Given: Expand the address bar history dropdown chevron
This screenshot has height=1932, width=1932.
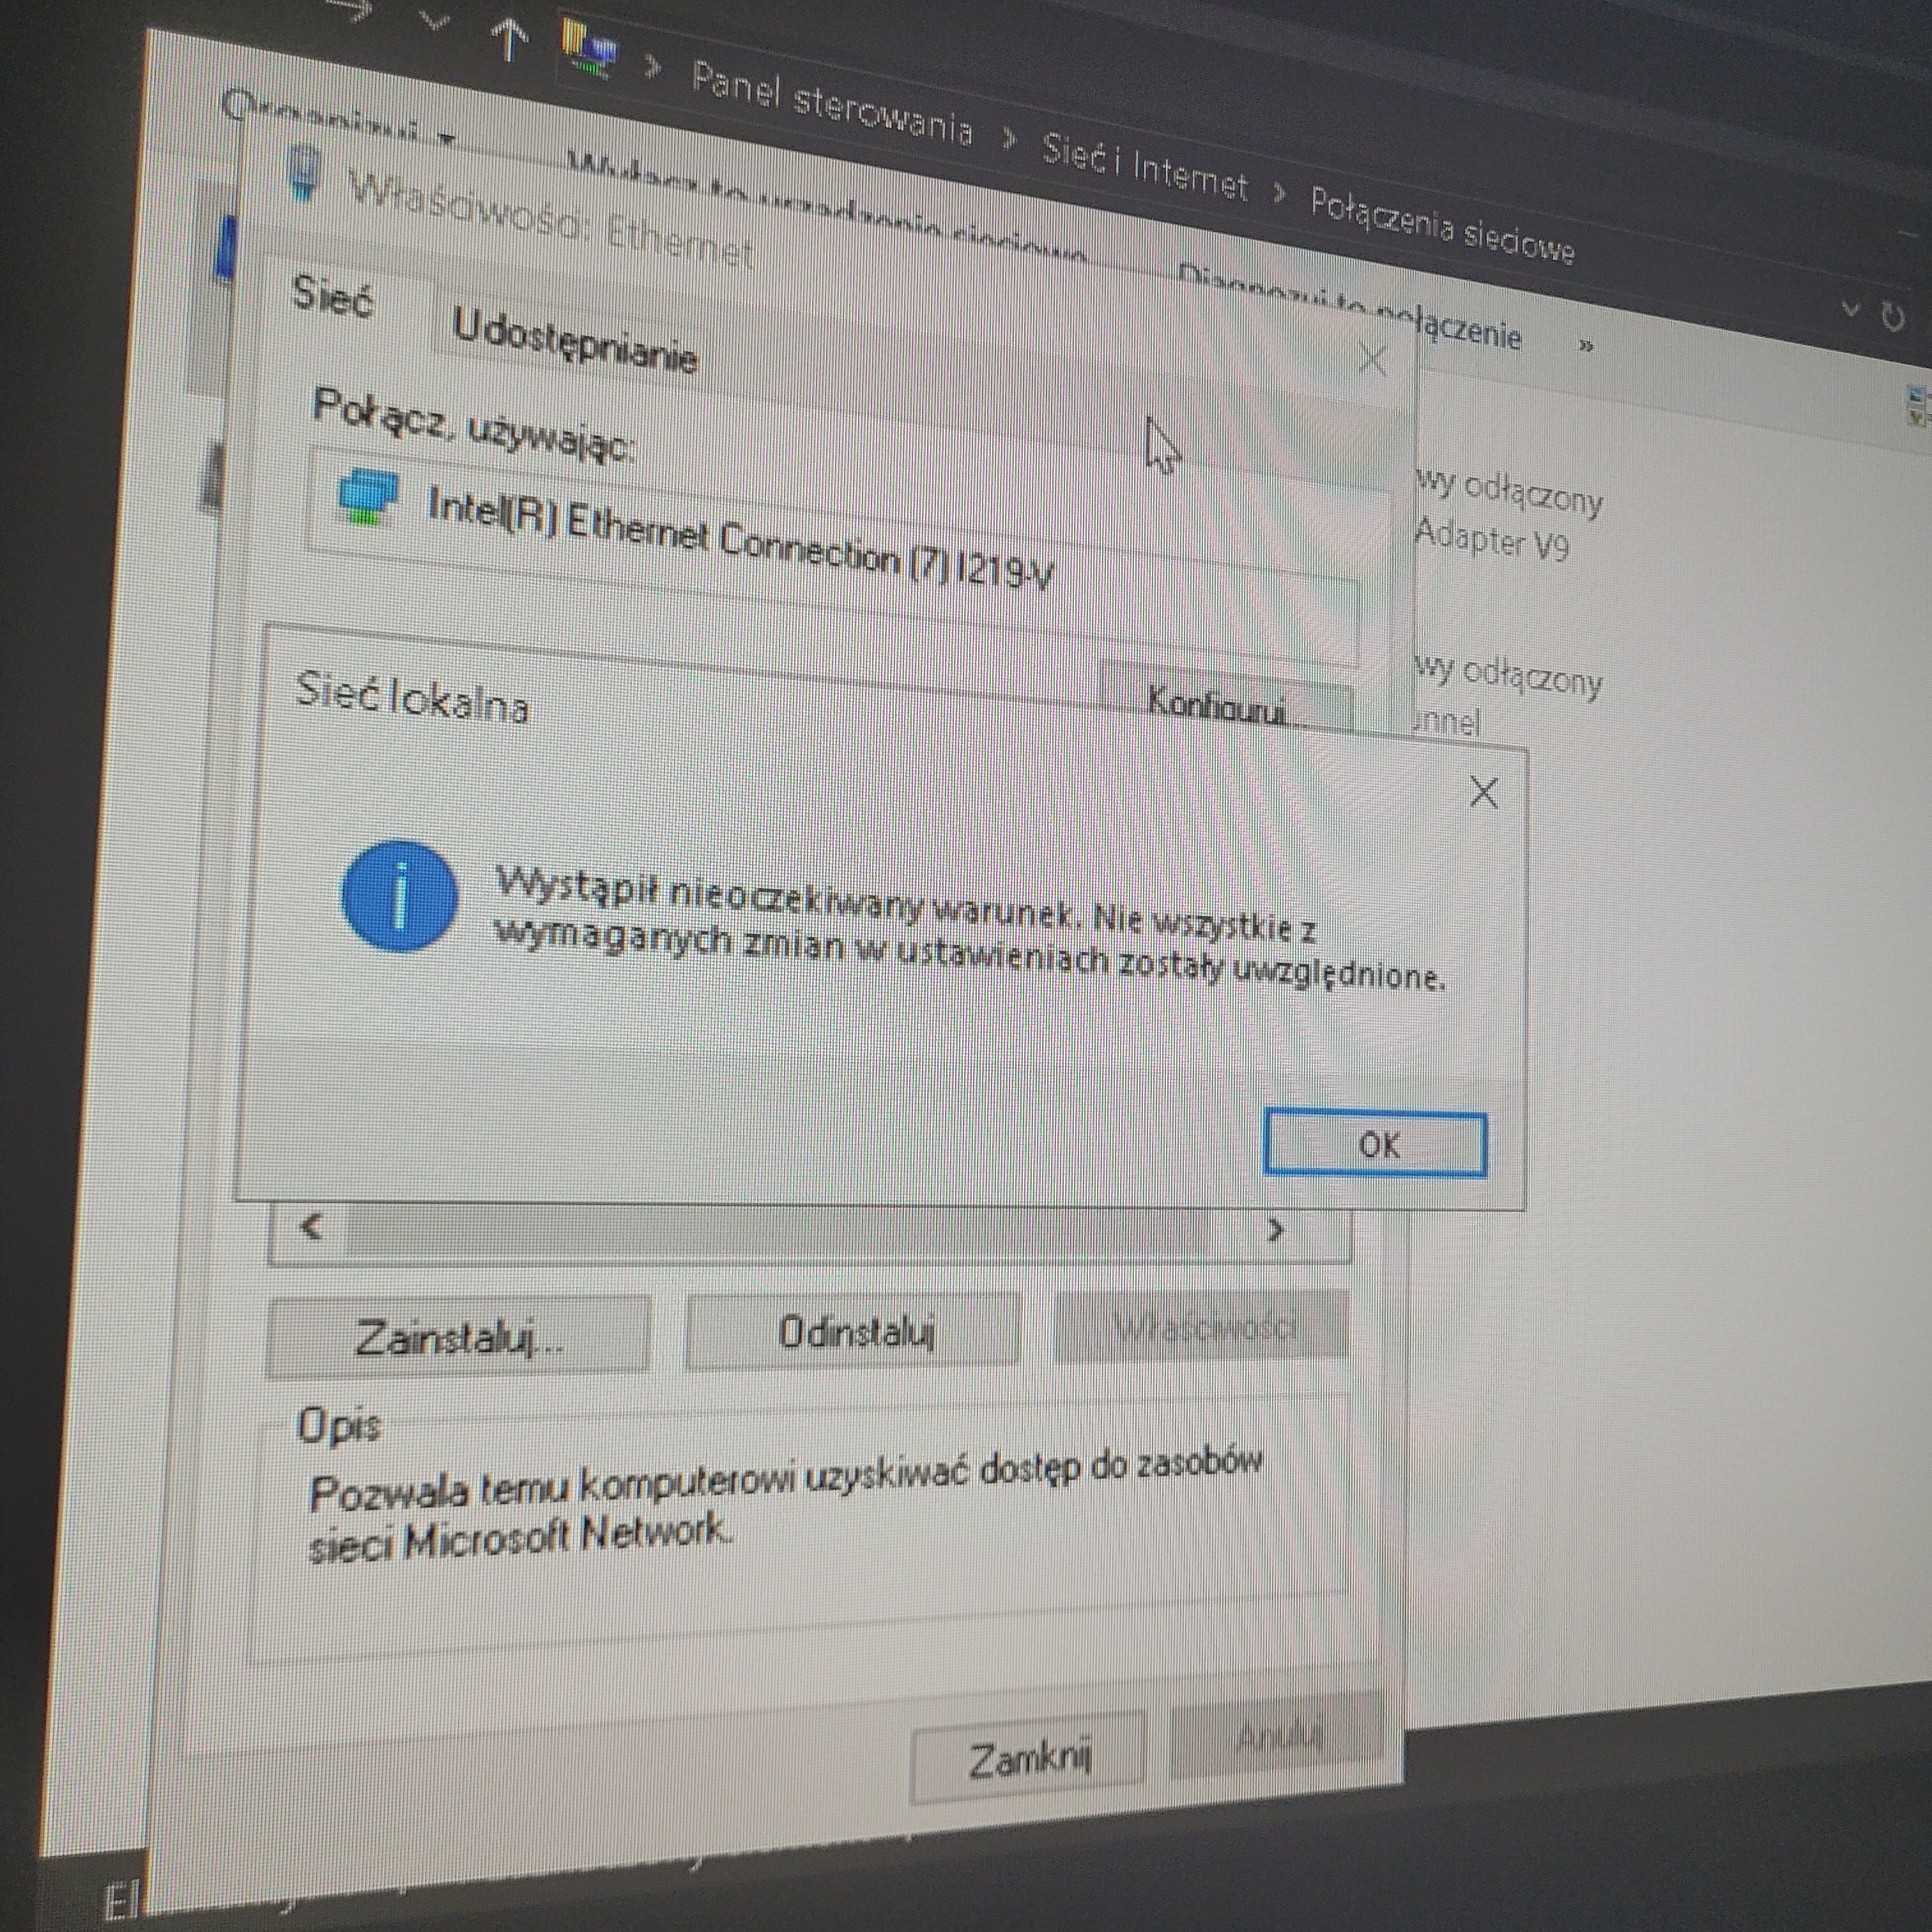Looking at the screenshot, I should click(1850, 309).
